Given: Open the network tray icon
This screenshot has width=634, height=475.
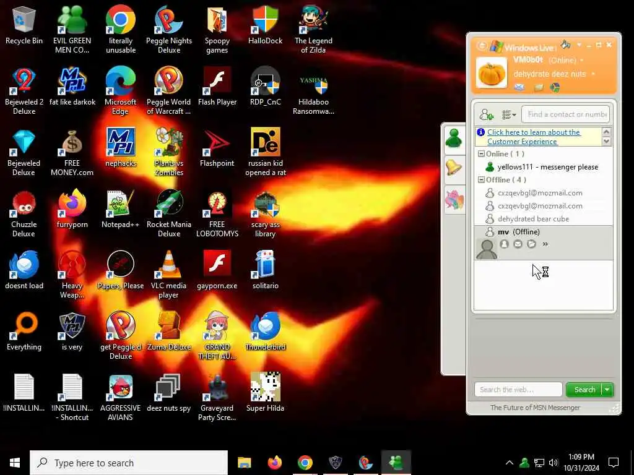Looking at the screenshot, I should 539,463.
